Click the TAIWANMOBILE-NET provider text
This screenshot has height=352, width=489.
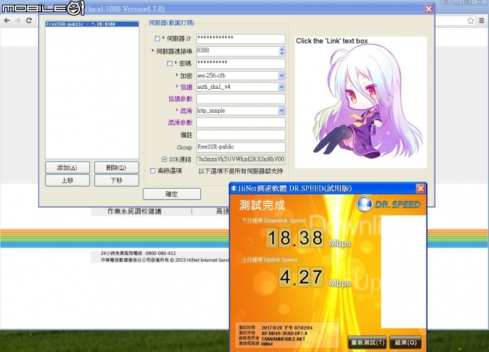pyautogui.click(x=283, y=339)
